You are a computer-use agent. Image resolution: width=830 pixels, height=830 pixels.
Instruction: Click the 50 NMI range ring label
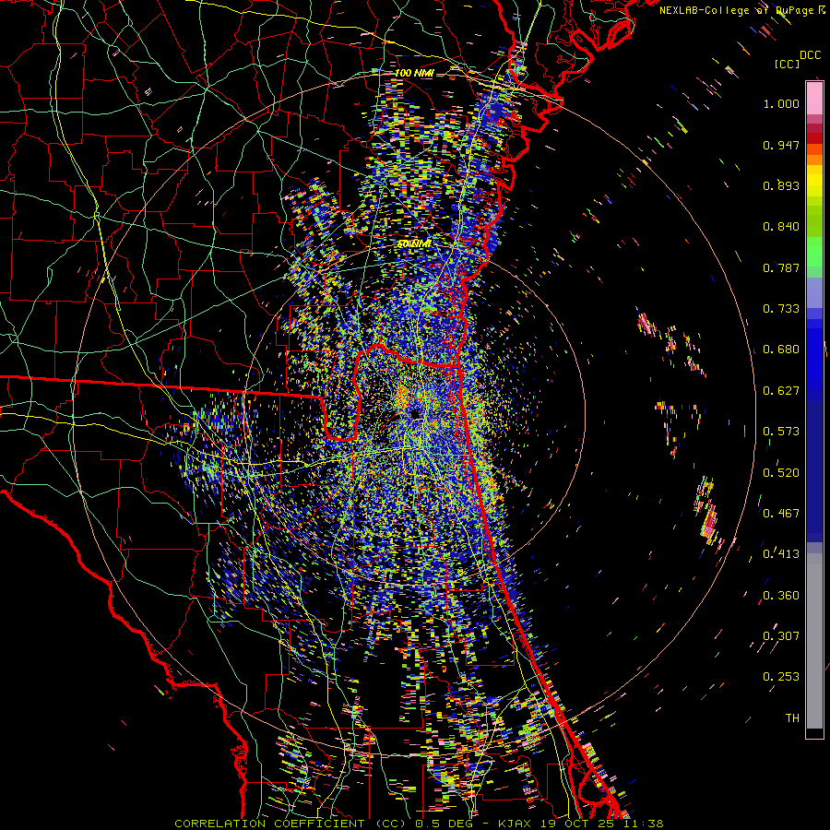coord(414,244)
